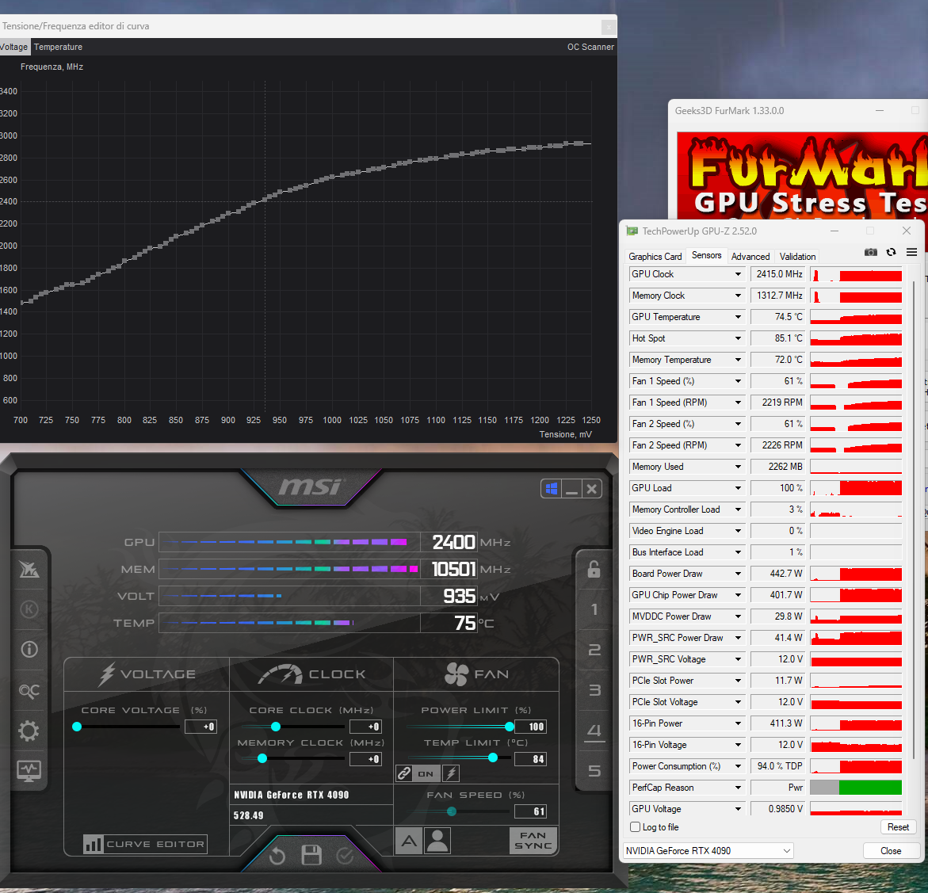Expand PerfCap Reason sensor dropdown

pos(738,787)
